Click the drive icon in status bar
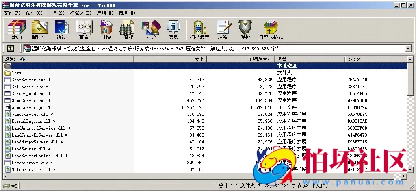Viewport: 416px width, 191px height. 6,186
